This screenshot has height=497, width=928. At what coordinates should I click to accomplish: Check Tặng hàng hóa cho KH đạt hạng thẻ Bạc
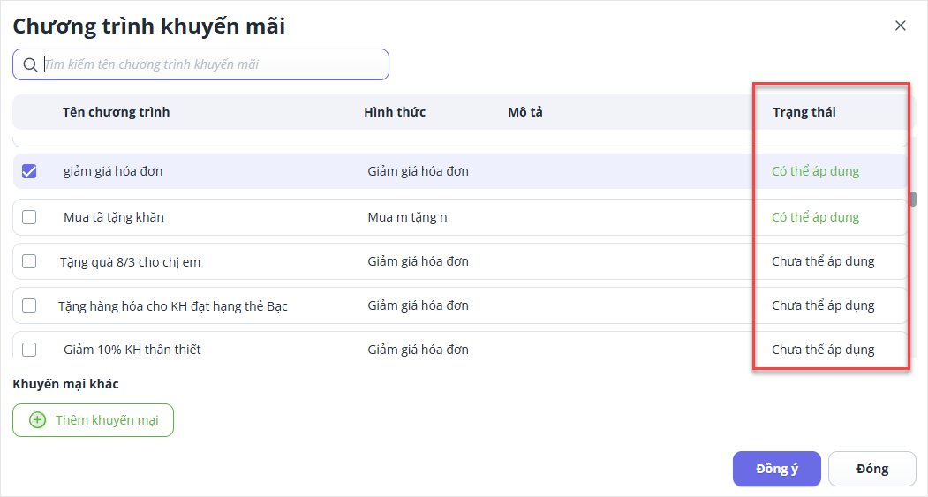pos(29,305)
